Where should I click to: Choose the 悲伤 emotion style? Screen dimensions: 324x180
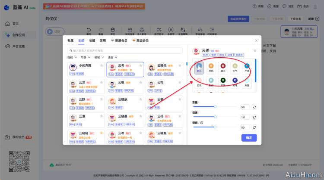pos(211,67)
